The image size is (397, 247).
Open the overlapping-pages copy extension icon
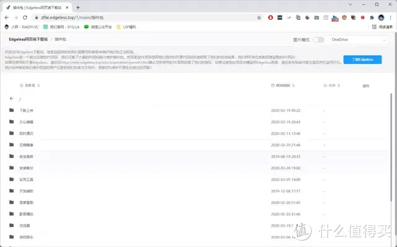point(298,17)
